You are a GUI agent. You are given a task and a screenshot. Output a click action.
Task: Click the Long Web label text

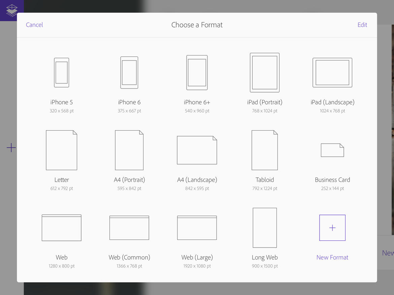pos(265,257)
